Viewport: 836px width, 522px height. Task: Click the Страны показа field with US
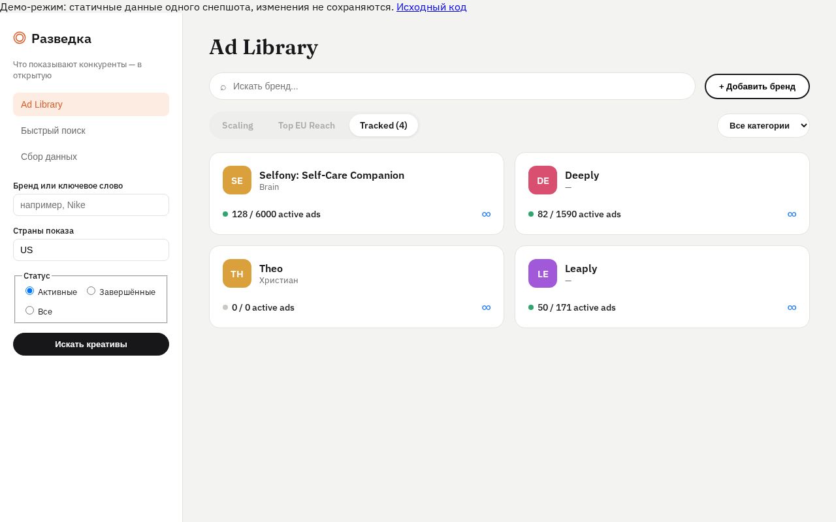coord(91,250)
